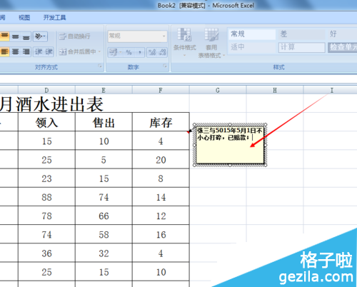
Task: Select the bottom vertical align icon
Action: [26, 36]
